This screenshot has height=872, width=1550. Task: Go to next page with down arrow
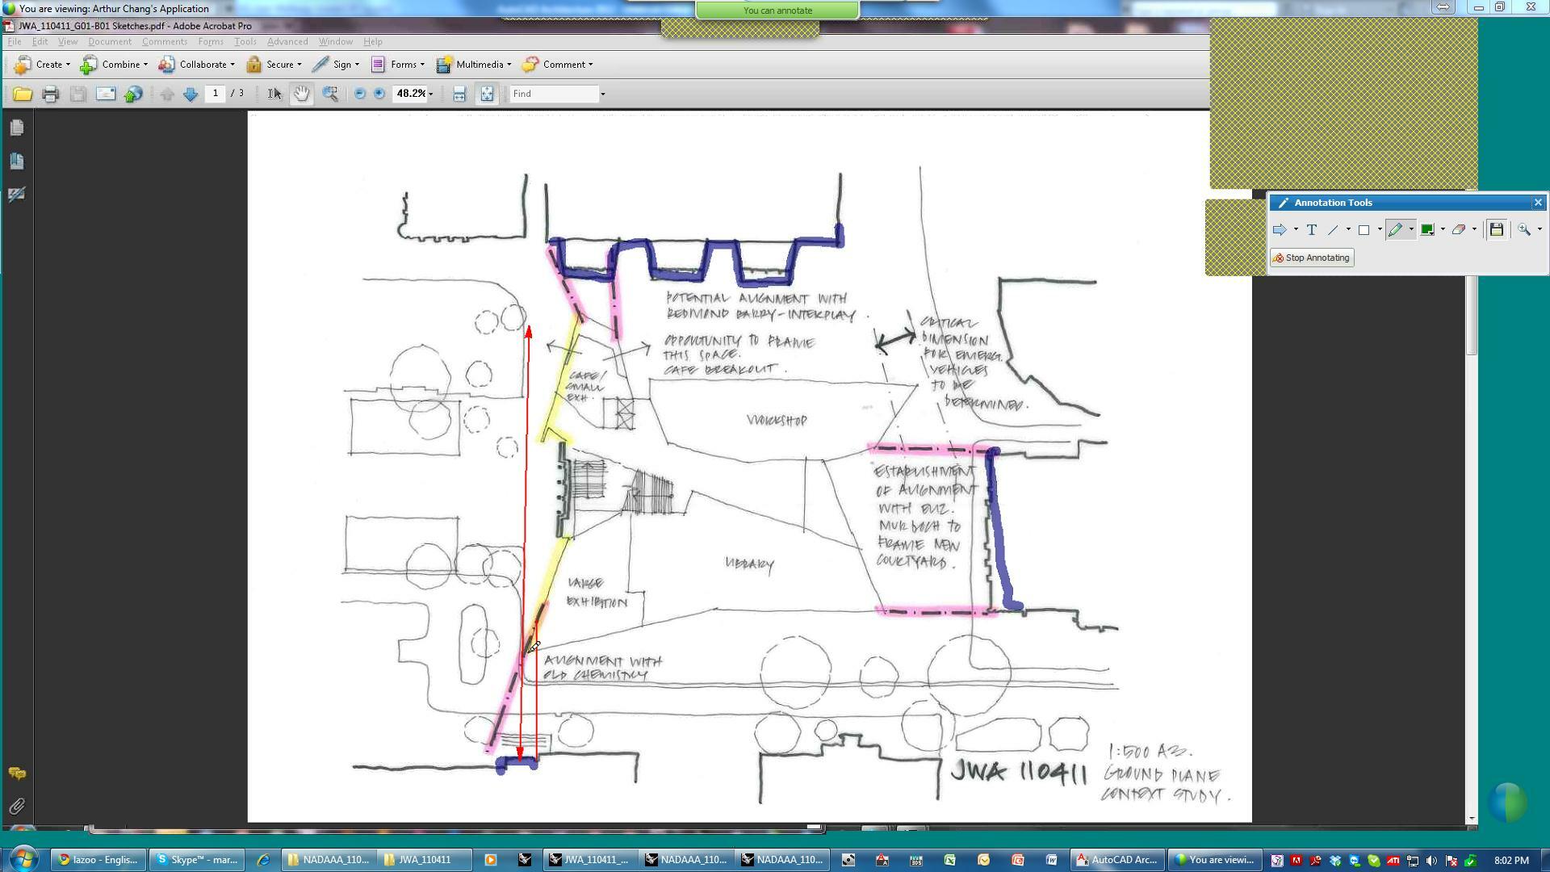191,94
